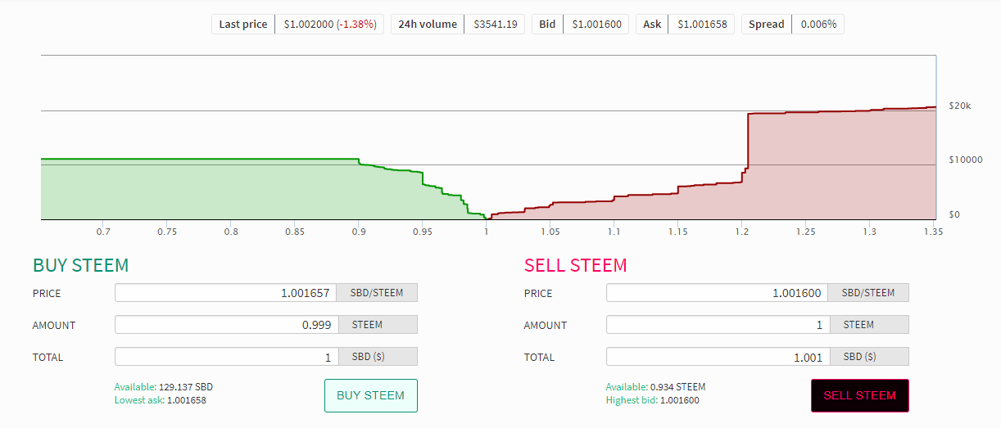The image size is (1001, 428).
Task: Click the available 129.137 SBD balance
Action: [187, 387]
